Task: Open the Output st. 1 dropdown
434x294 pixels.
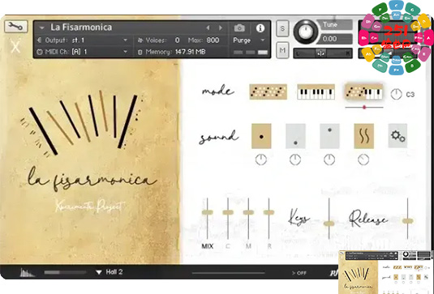Action: [82, 40]
